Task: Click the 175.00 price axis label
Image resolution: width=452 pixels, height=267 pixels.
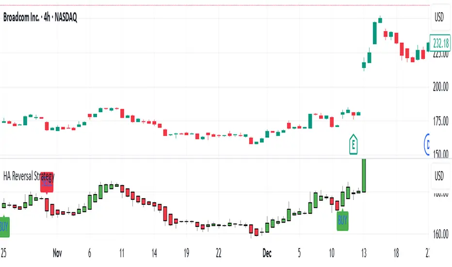Action: point(440,121)
